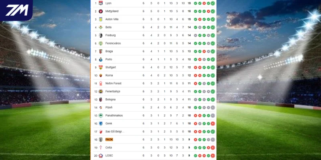Open the Midtjylland team link
Viewport: 321px width, 160px height.
[x=112, y=11]
